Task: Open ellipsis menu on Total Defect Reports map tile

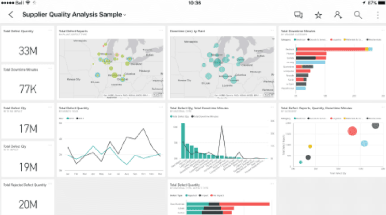Action: (x=161, y=30)
